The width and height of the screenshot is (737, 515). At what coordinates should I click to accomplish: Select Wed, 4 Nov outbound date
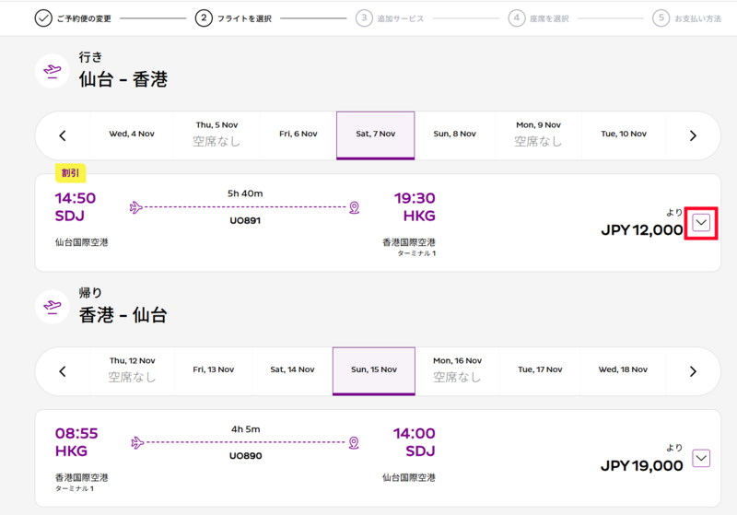pos(132,134)
